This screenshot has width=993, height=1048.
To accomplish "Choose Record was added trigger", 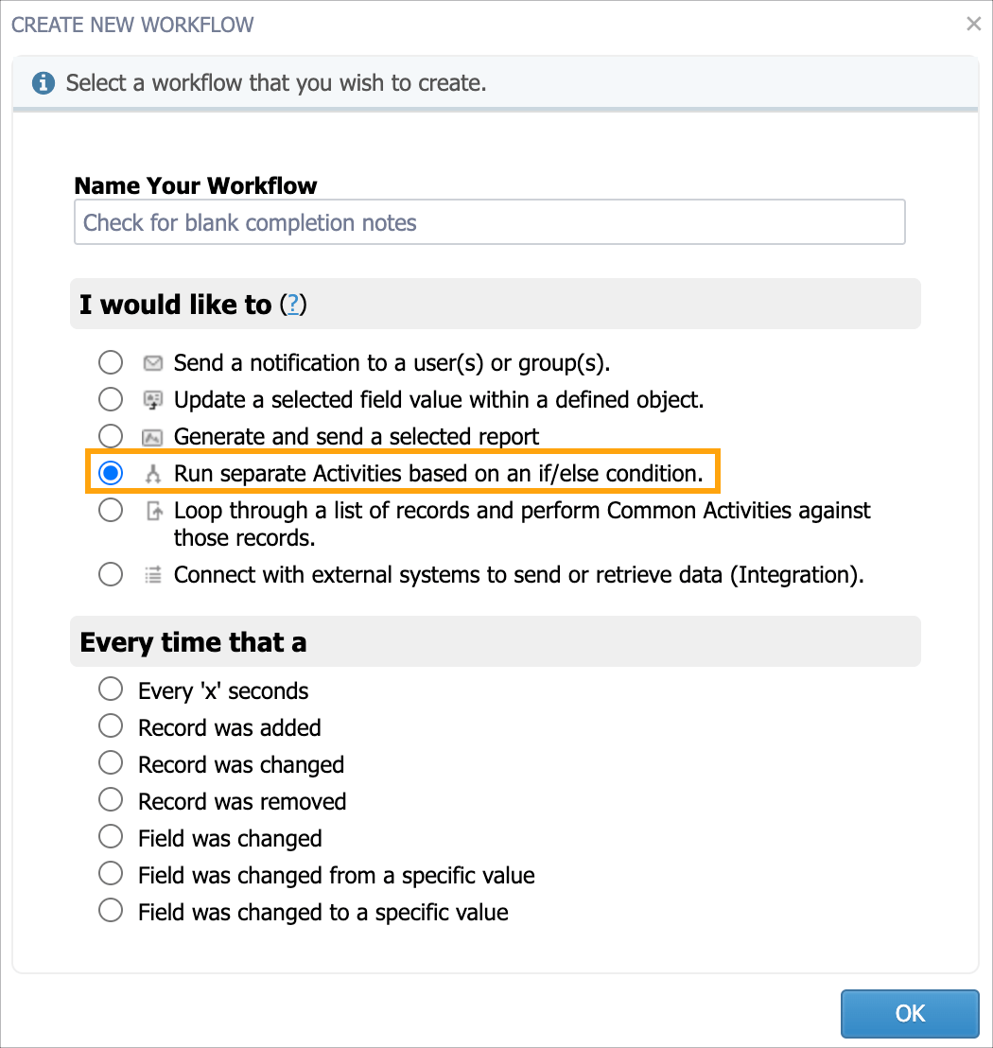I will tap(111, 727).
